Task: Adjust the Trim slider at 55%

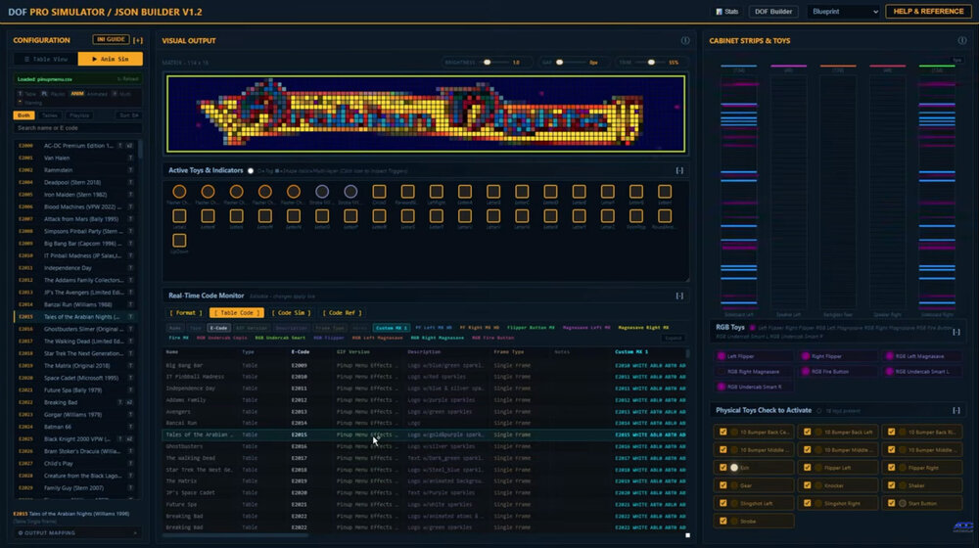Action: tap(649, 63)
